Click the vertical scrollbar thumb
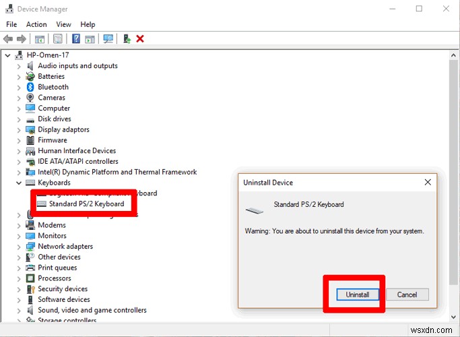This screenshot has height=337, width=460. (x=453, y=172)
